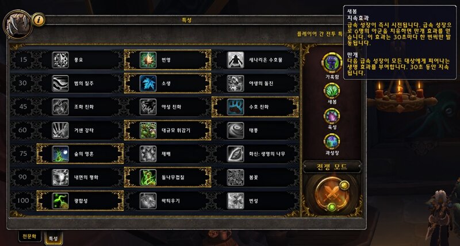Open the 육성 PvP talent slot
Viewport: 460px width, 246px height.
332,116
